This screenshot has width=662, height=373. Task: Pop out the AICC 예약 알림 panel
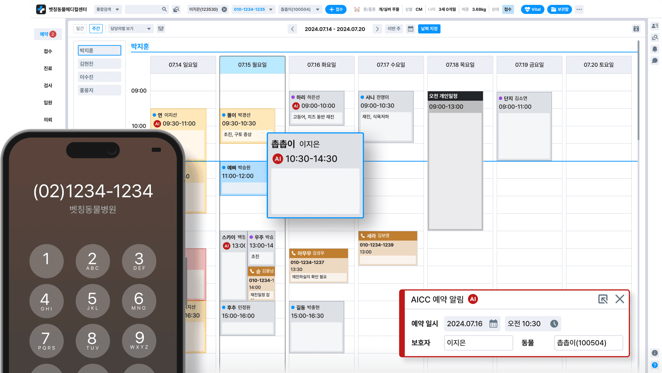603,299
